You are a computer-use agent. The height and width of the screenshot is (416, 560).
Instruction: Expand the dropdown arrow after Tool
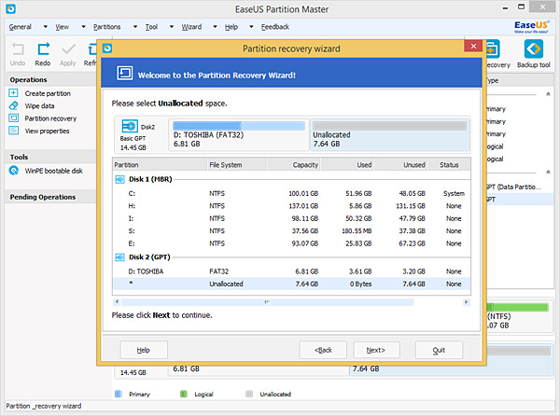(x=172, y=27)
